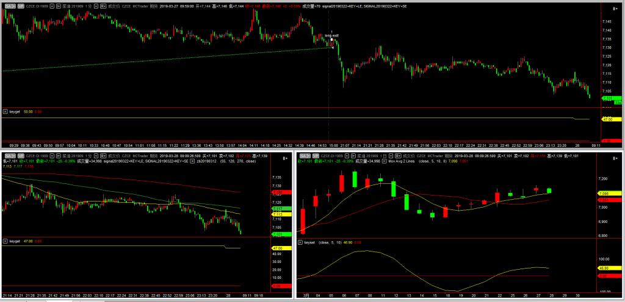Toggle the axis lock icon in top chart
625x302 pixels.
point(614,8)
